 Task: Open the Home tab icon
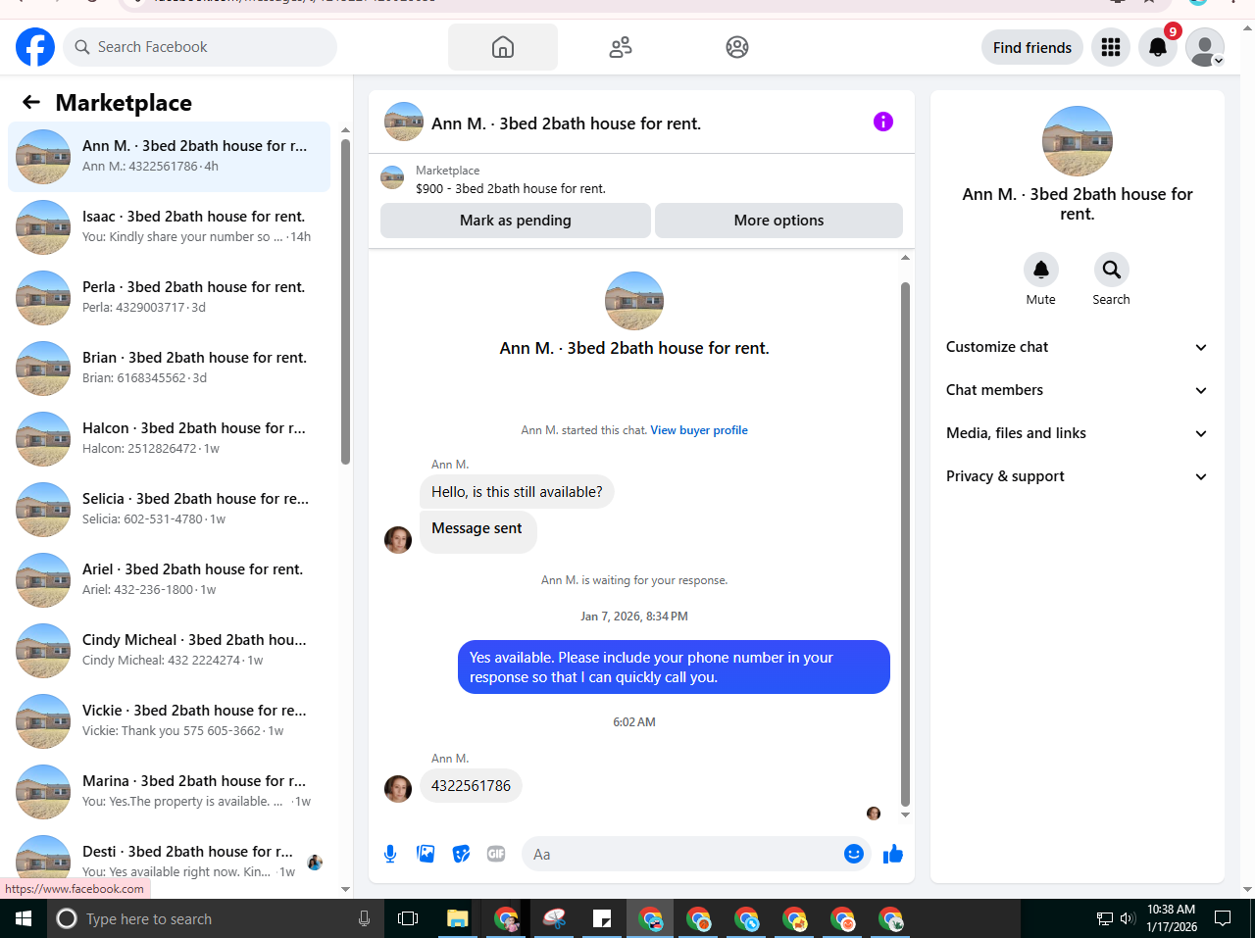click(x=503, y=47)
